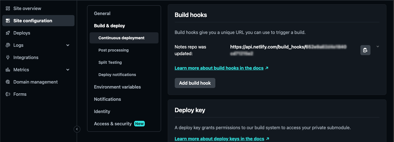Viewport: 394px width, 142px height.
Task: Open Environment variables settings
Action: pos(117,87)
